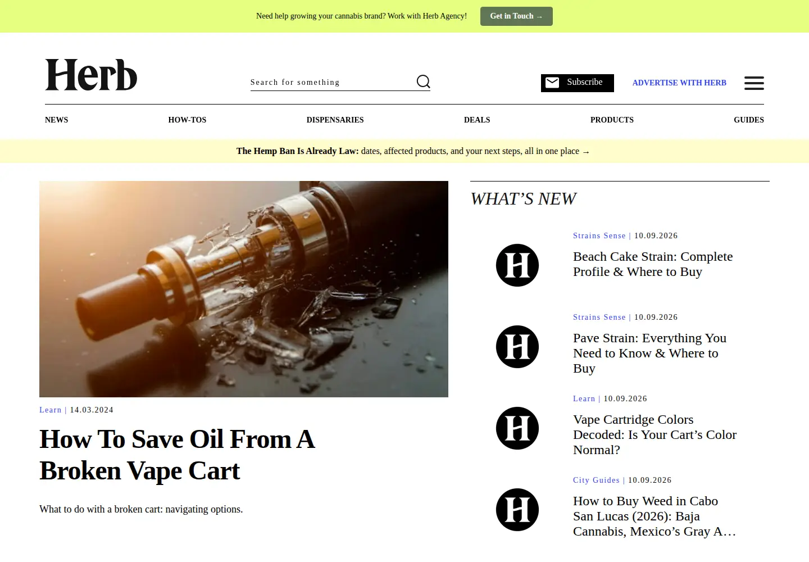Open the Products menu item

click(x=612, y=120)
